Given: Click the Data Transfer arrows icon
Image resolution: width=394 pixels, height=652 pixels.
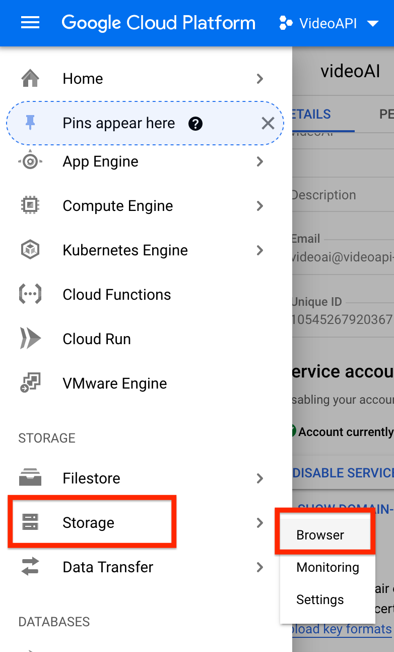Looking at the screenshot, I should coord(30,567).
